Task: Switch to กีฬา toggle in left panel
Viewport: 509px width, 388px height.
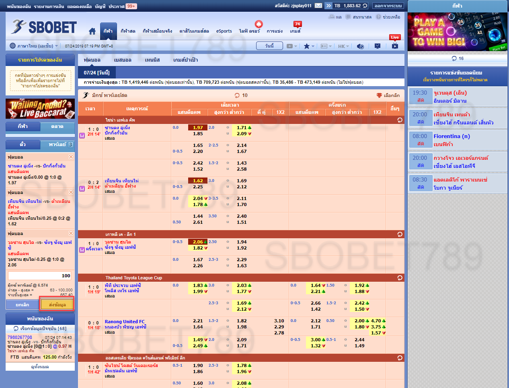Action: point(23,126)
